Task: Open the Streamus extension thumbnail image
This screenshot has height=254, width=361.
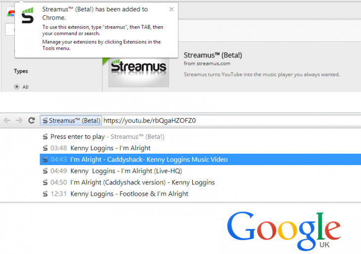Action: tap(138, 72)
